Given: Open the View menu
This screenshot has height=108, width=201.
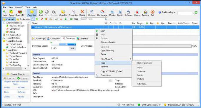Looking at the screenshot, I should coord(11,7).
